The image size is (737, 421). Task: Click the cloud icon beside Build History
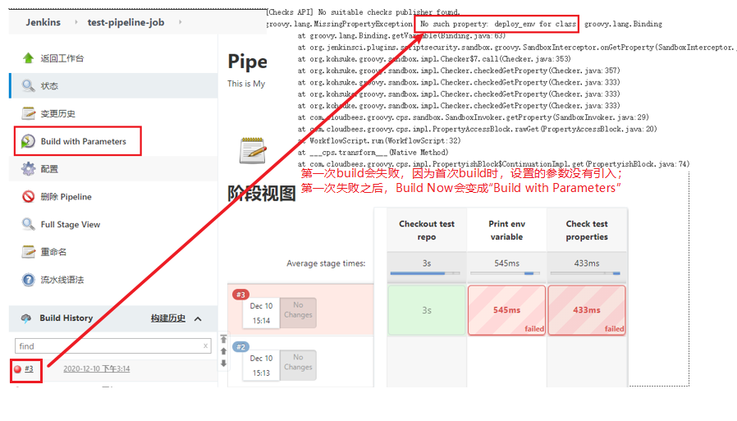[x=26, y=318]
